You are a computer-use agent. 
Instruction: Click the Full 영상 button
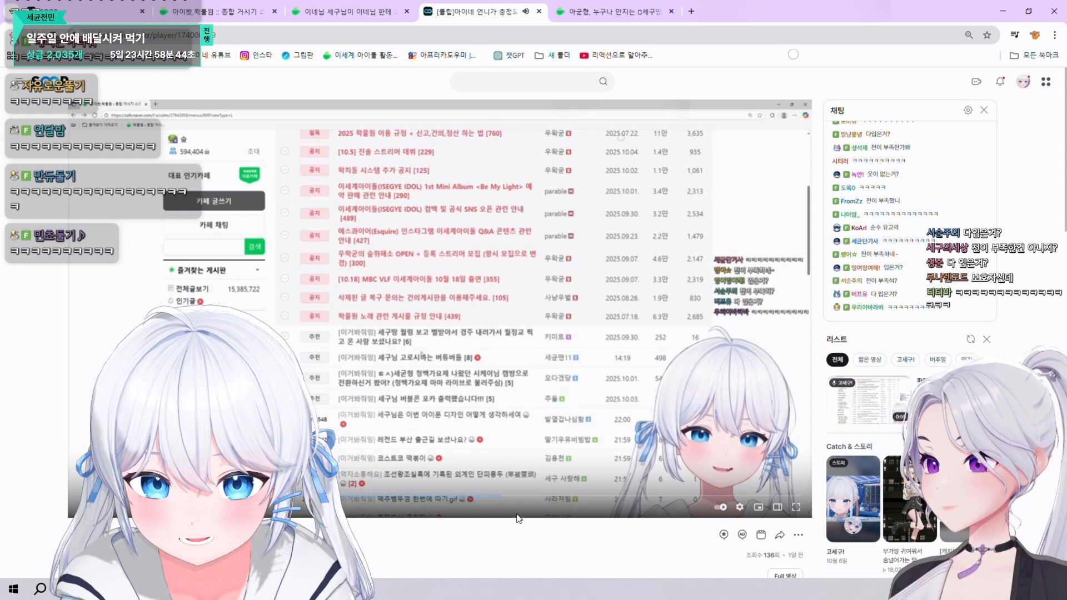(785, 575)
